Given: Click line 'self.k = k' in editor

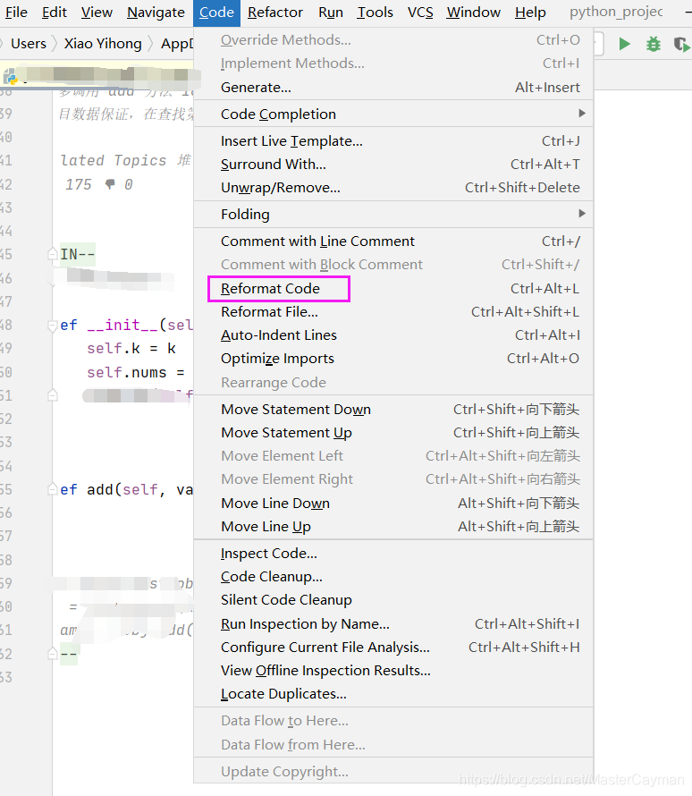Looking at the screenshot, I should click(131, 349).
